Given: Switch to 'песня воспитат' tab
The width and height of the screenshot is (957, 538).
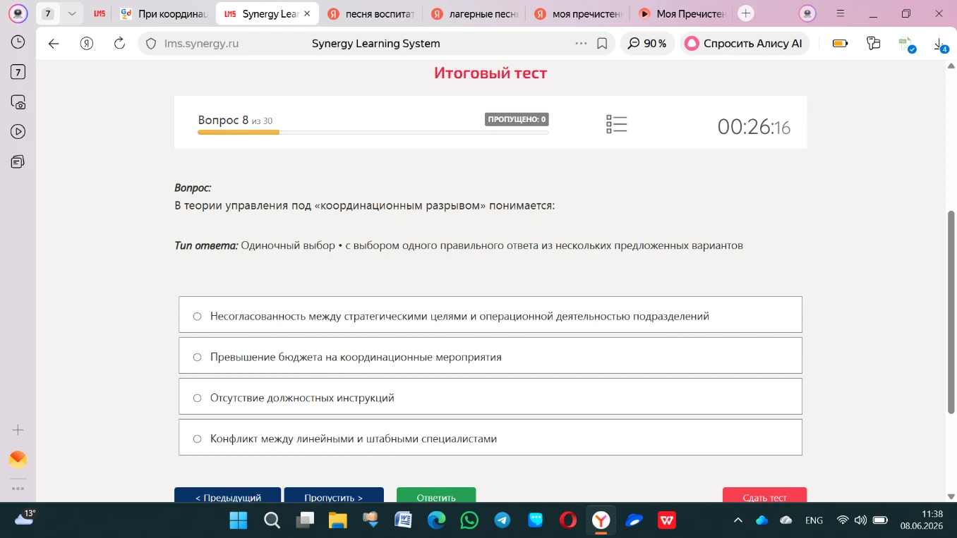Looking at the screenshot, I should point(371,13).
